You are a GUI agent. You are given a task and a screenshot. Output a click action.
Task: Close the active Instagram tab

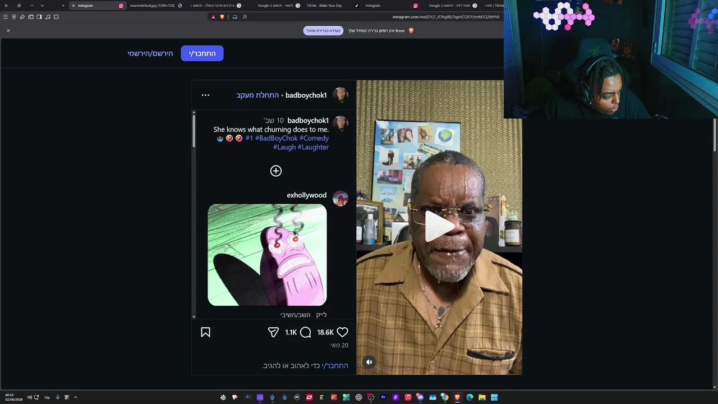tap(73, 6)
